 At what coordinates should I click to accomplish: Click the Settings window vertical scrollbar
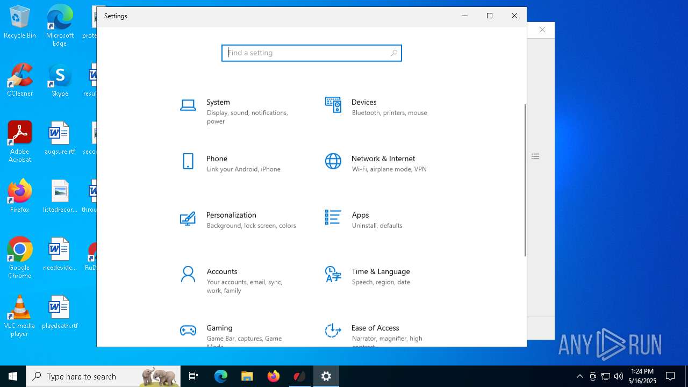[x=525, y=180]
